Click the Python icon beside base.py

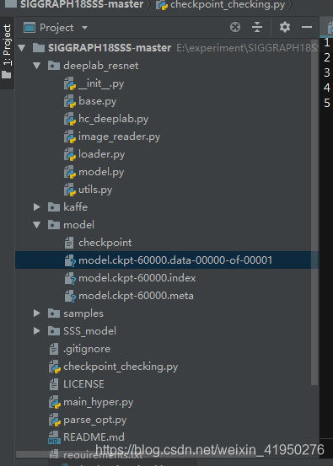pos(70,101)
